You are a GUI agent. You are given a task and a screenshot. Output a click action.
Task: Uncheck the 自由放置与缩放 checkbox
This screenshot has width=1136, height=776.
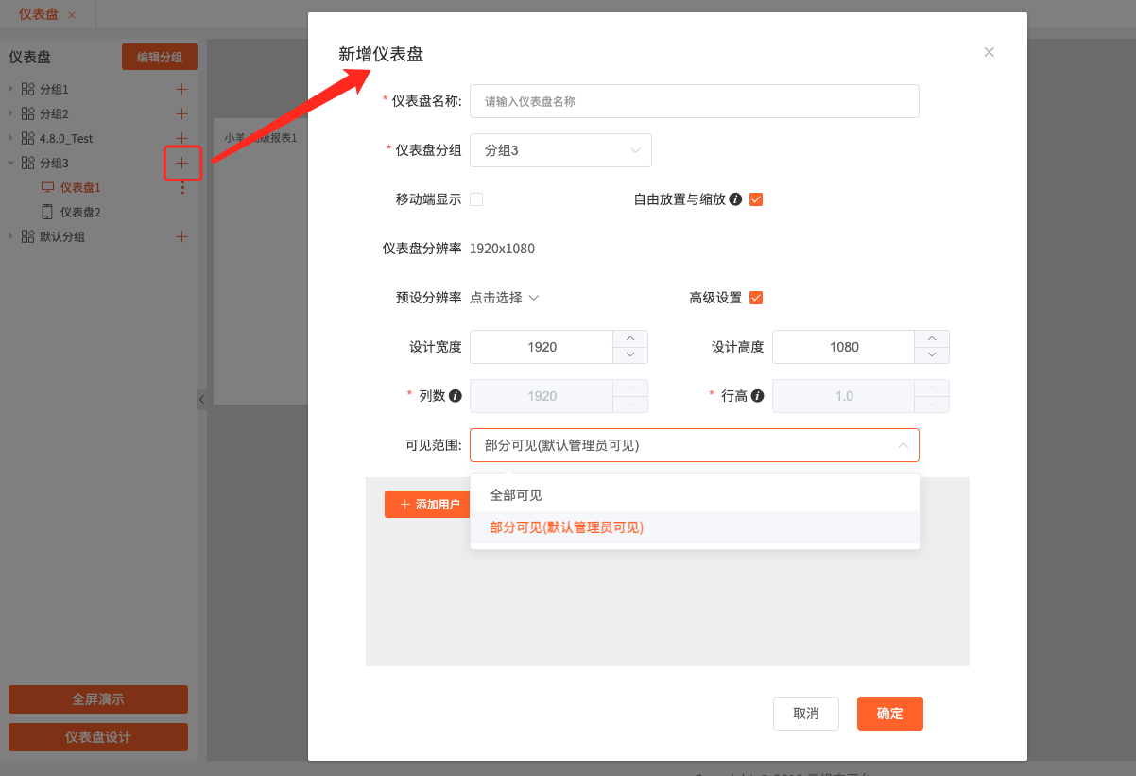pos(756,199)
